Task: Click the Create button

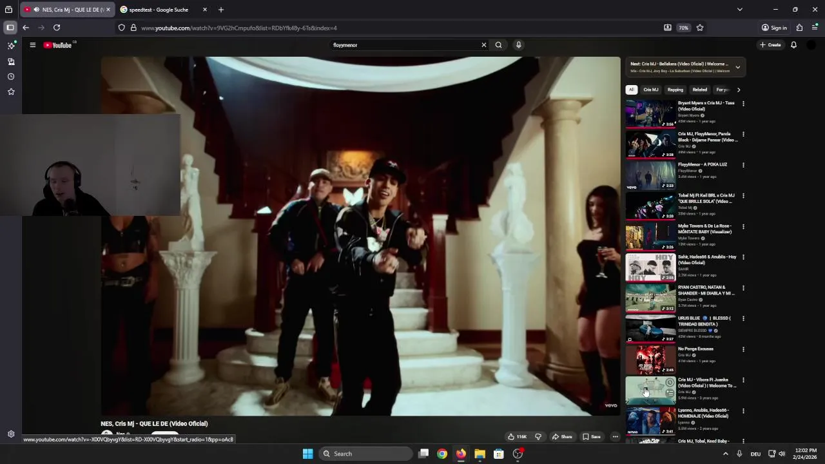Action: coord(770,45)
